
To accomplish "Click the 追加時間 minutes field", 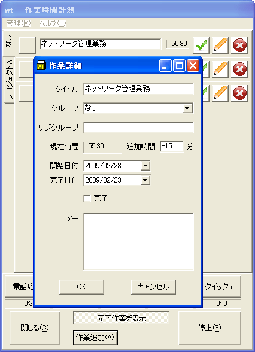I will click(x=172, y=147).
